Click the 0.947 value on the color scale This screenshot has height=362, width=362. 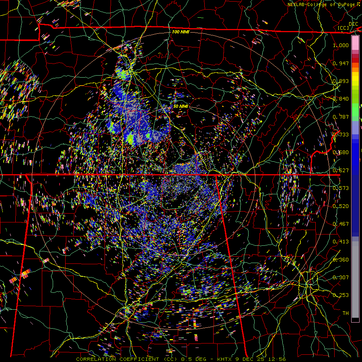pos(341,63)
